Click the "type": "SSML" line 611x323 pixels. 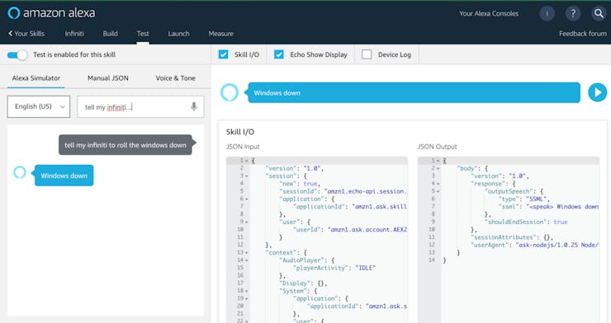[523, 199]
